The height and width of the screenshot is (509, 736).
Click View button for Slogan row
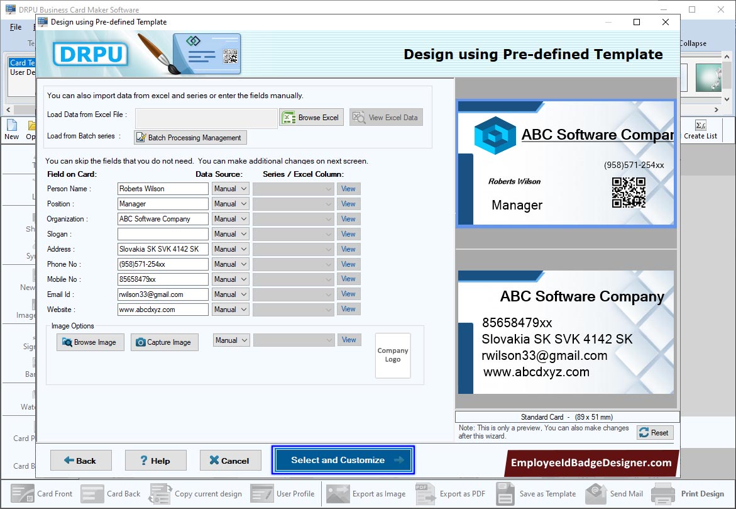(x=348, y=233)
